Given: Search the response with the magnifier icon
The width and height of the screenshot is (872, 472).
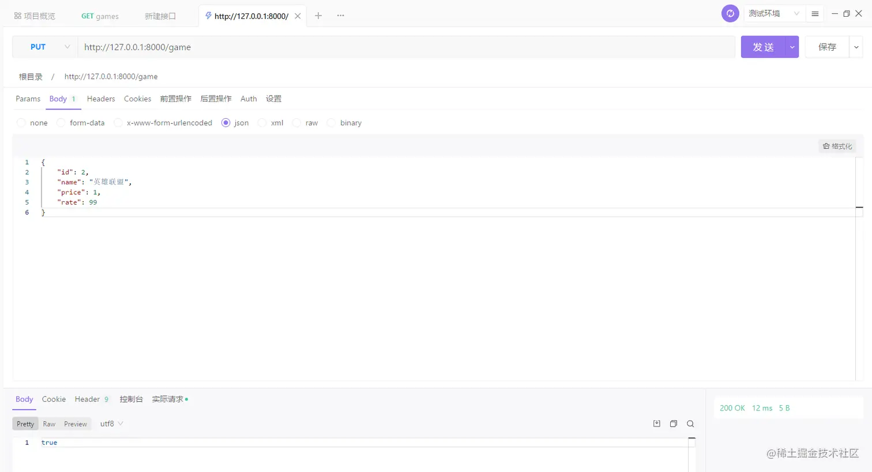Looking at the screenshot, I should click(690, 424).
